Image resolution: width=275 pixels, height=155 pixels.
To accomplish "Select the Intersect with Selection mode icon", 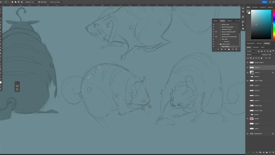I will tap(22, 2).
